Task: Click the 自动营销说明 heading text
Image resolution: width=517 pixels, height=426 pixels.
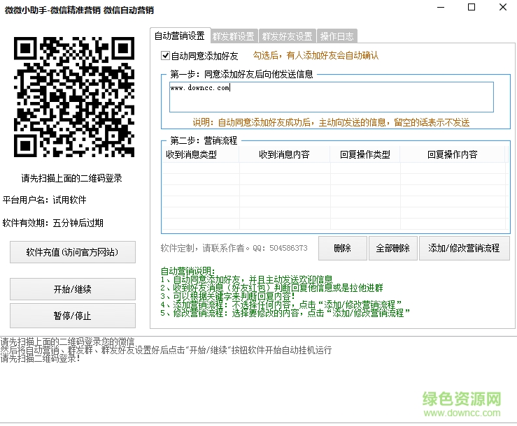Action: tap(187, 271)
